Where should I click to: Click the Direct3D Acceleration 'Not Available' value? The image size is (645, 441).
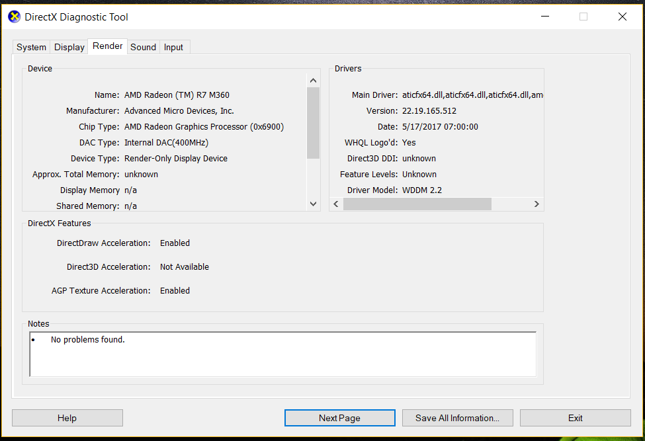click(x=185, y=266)
